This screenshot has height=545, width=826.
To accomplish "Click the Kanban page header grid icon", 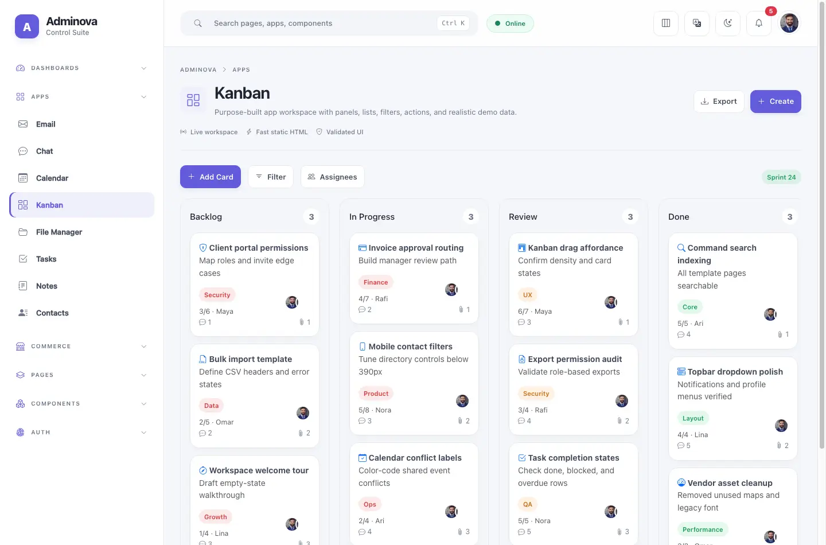I will tap(193, 100).
